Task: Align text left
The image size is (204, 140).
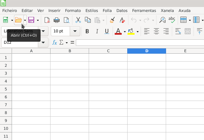Action: point(147,31)
